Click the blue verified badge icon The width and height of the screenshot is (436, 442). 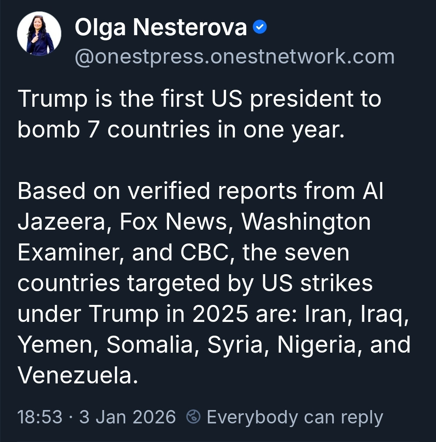[259, 28]
